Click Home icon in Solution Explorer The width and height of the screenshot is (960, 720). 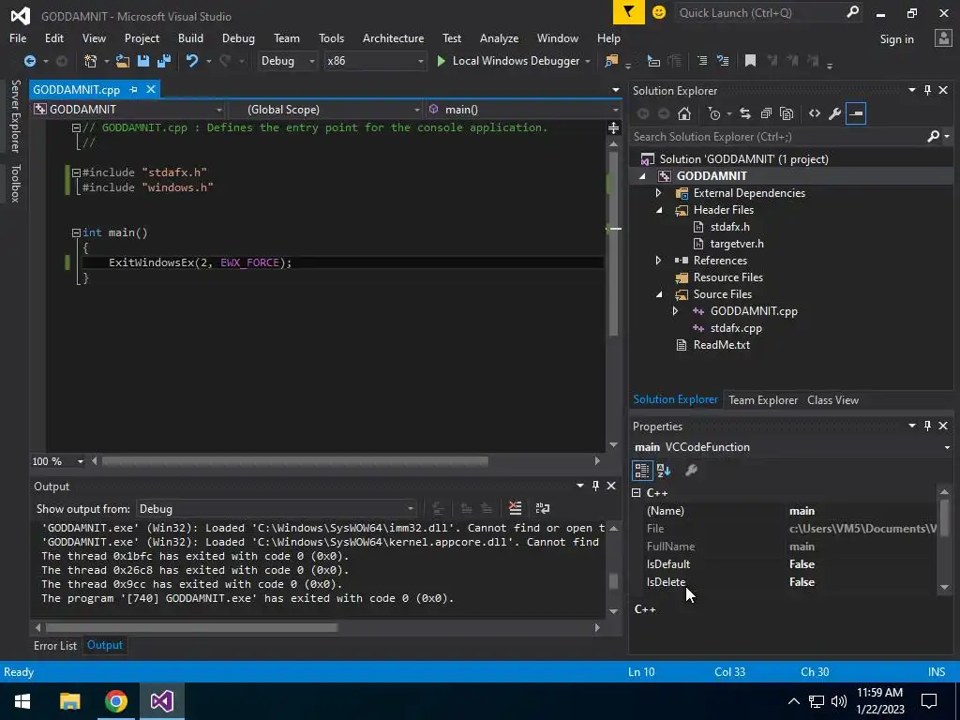(684, 113)
